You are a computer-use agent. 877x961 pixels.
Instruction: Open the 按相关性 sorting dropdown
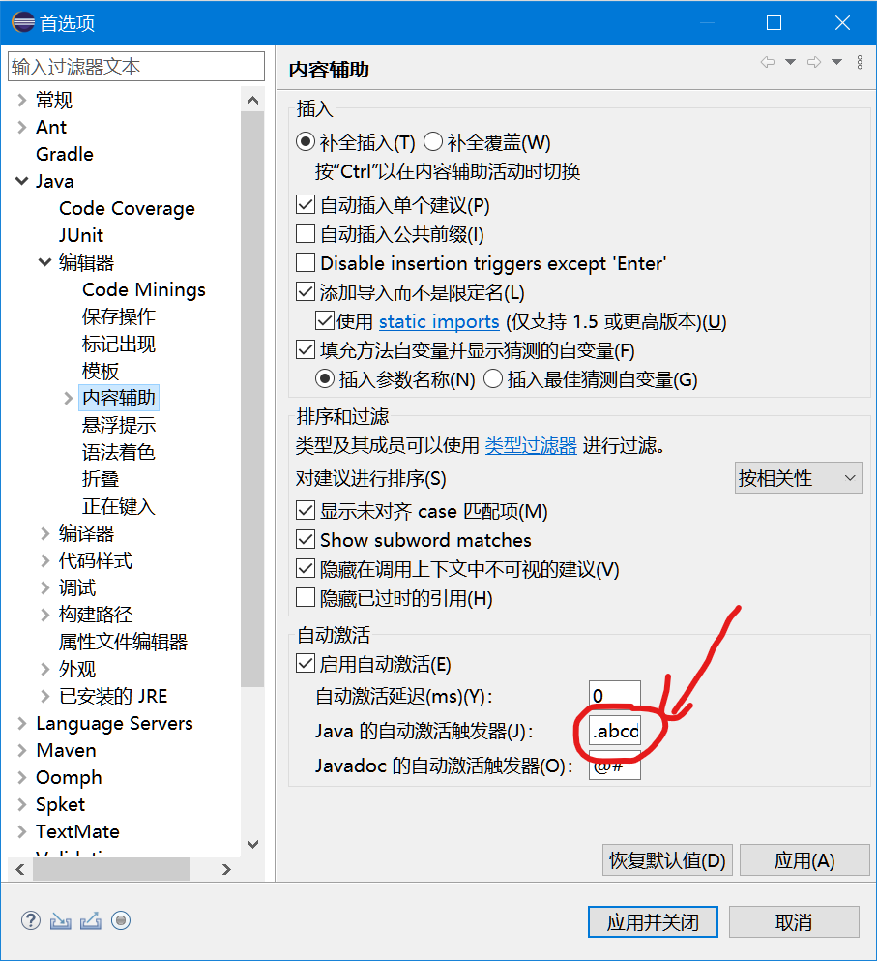coord(798,477)
